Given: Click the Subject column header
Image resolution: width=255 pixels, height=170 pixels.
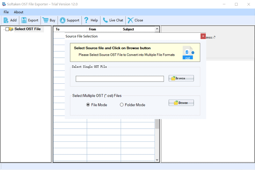Looking at the screenshot, I should click(x=138, y=29).
